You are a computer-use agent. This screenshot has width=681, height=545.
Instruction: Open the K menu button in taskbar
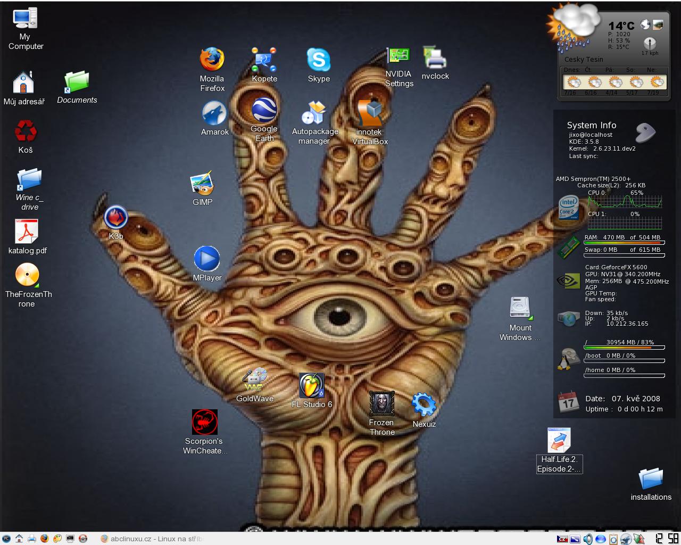coord(6,539)
